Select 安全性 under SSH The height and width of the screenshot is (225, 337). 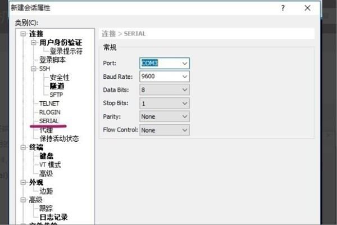[60, 77]
